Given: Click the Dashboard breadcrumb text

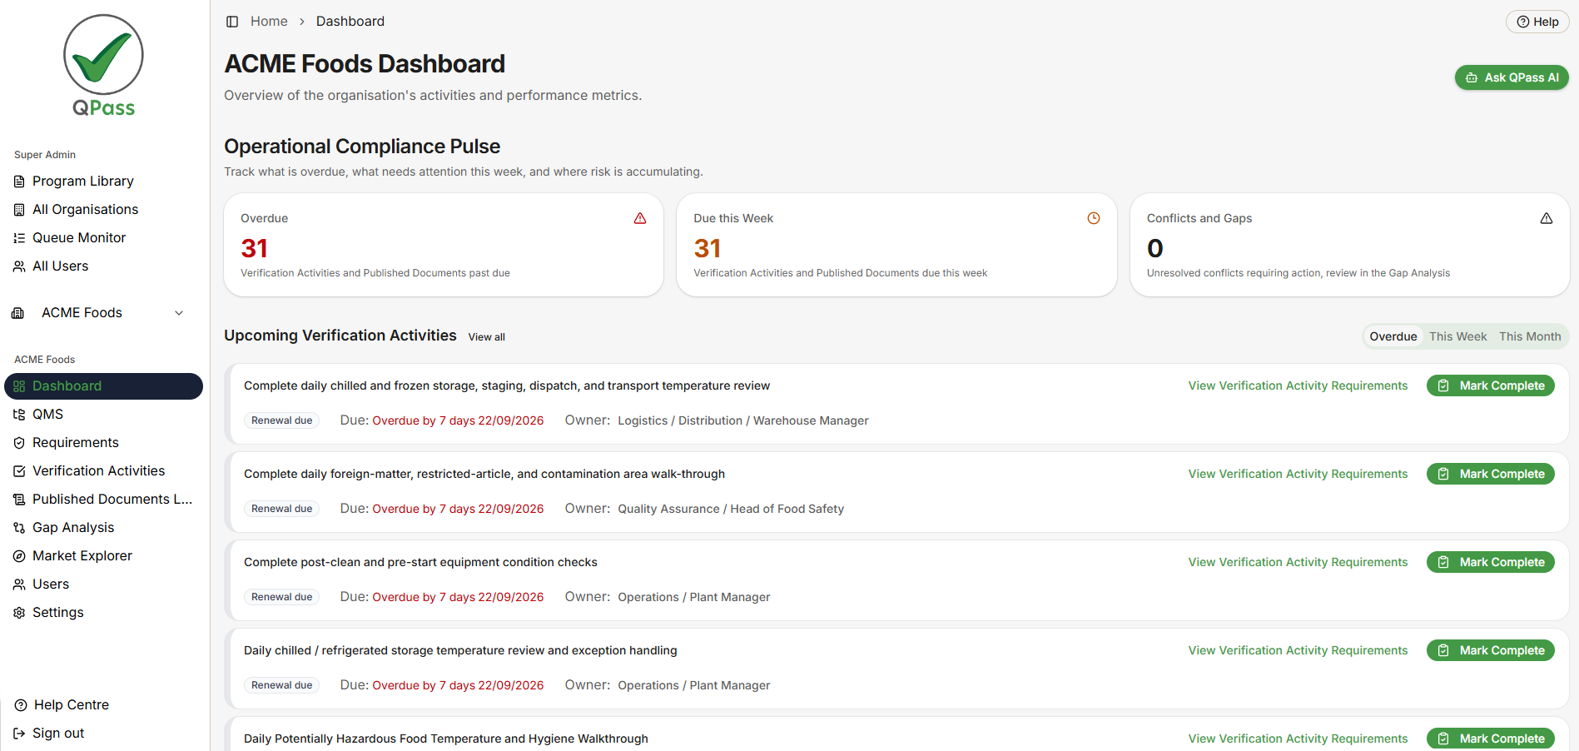Looking at the screenshot, I should pos(350,22).
